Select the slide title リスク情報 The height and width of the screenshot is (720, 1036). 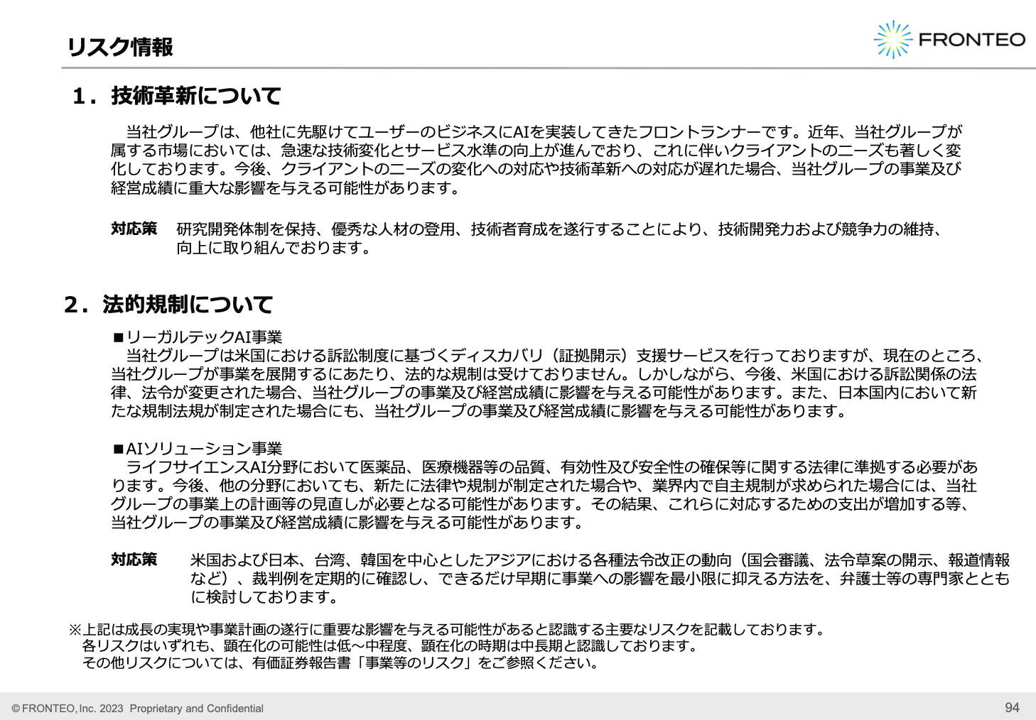click(x=120, y=47)
